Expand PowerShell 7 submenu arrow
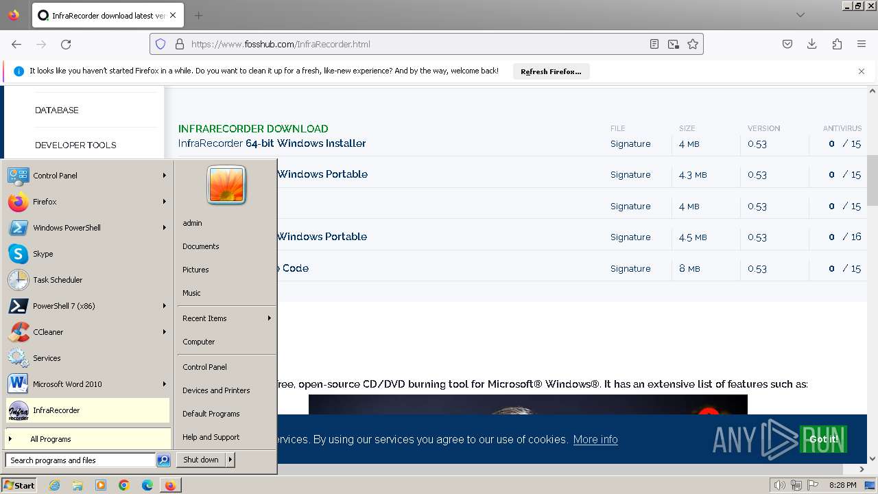The width and height of the screenshot is (878, 494). (165, 306)
